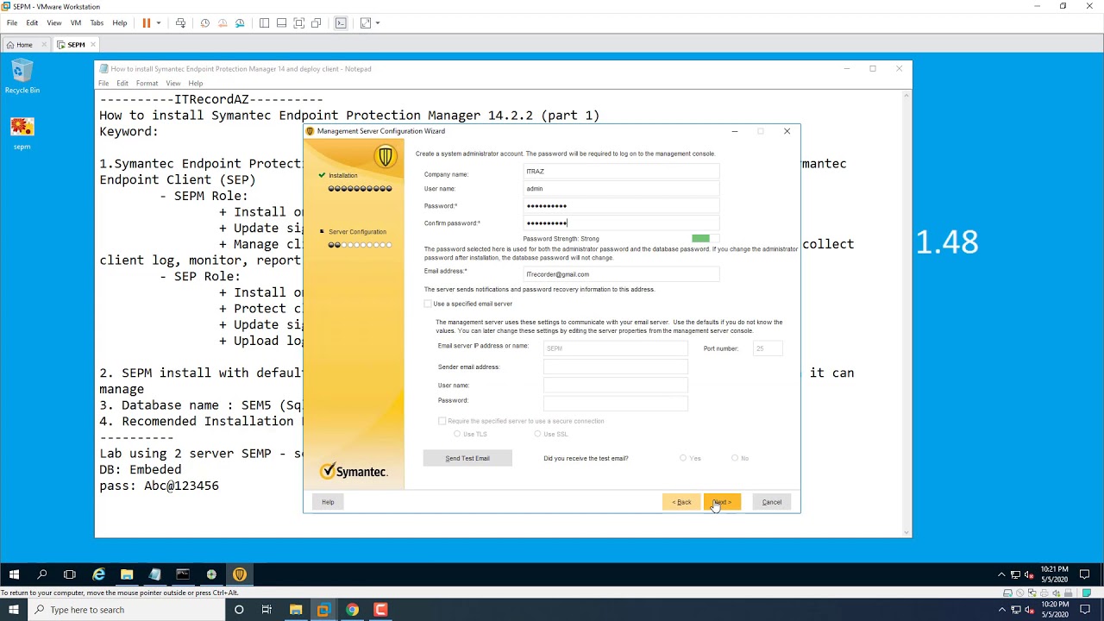
Task: Open guest taskbar search magnifier icon
Action: click(x=41, y=574)
